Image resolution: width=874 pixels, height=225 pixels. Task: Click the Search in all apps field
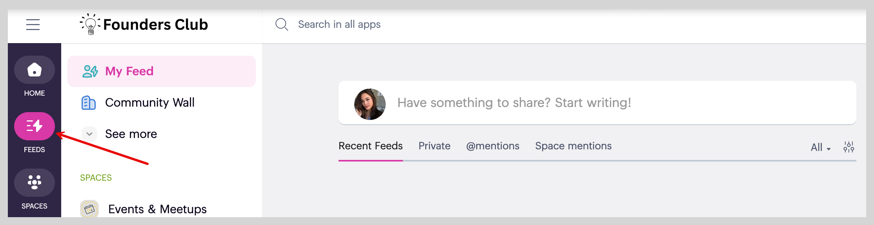tap(339, 25)
